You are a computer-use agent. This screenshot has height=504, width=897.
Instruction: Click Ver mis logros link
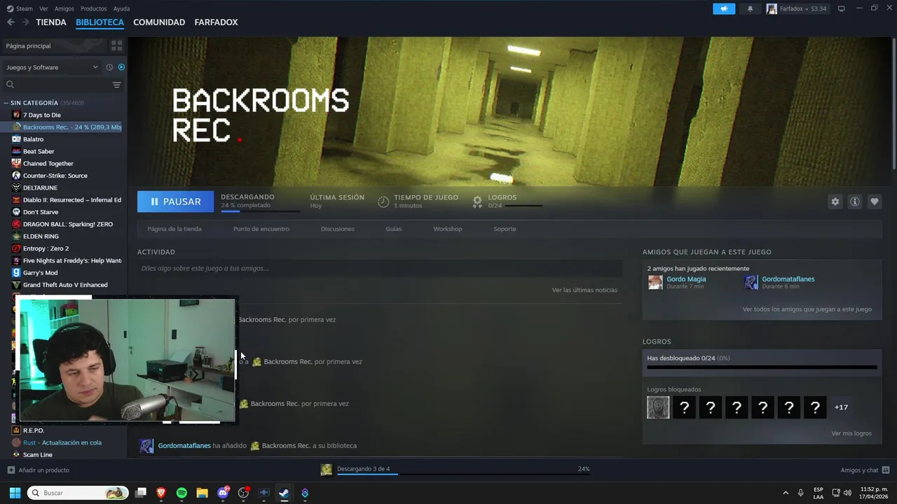click(851, 433)
